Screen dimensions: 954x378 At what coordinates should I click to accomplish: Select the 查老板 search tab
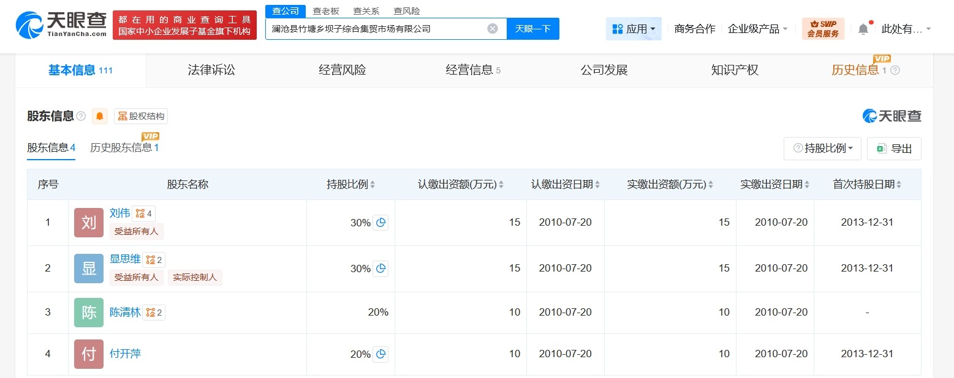pyautogui.click(x=327, y=10)
